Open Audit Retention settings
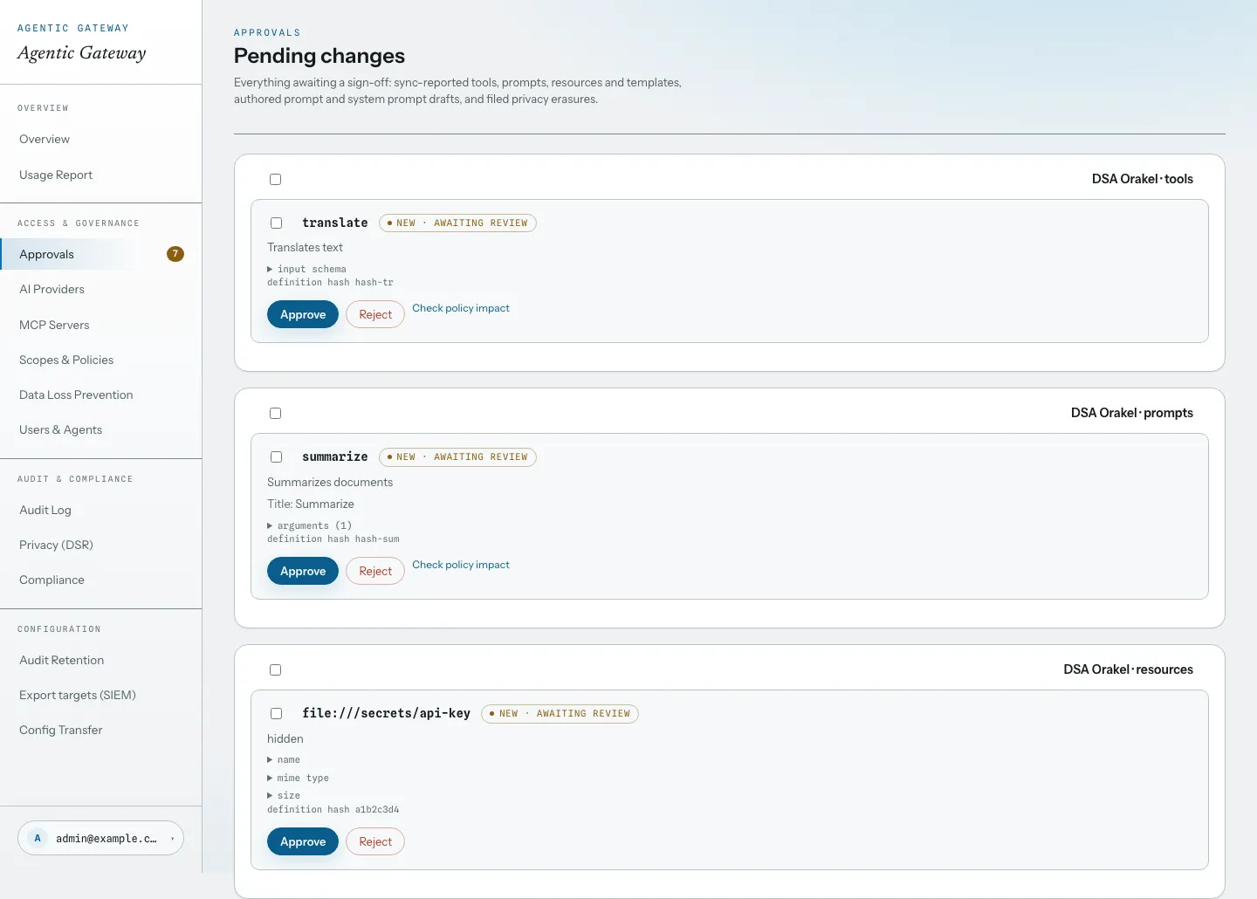 tap(101, 660)
